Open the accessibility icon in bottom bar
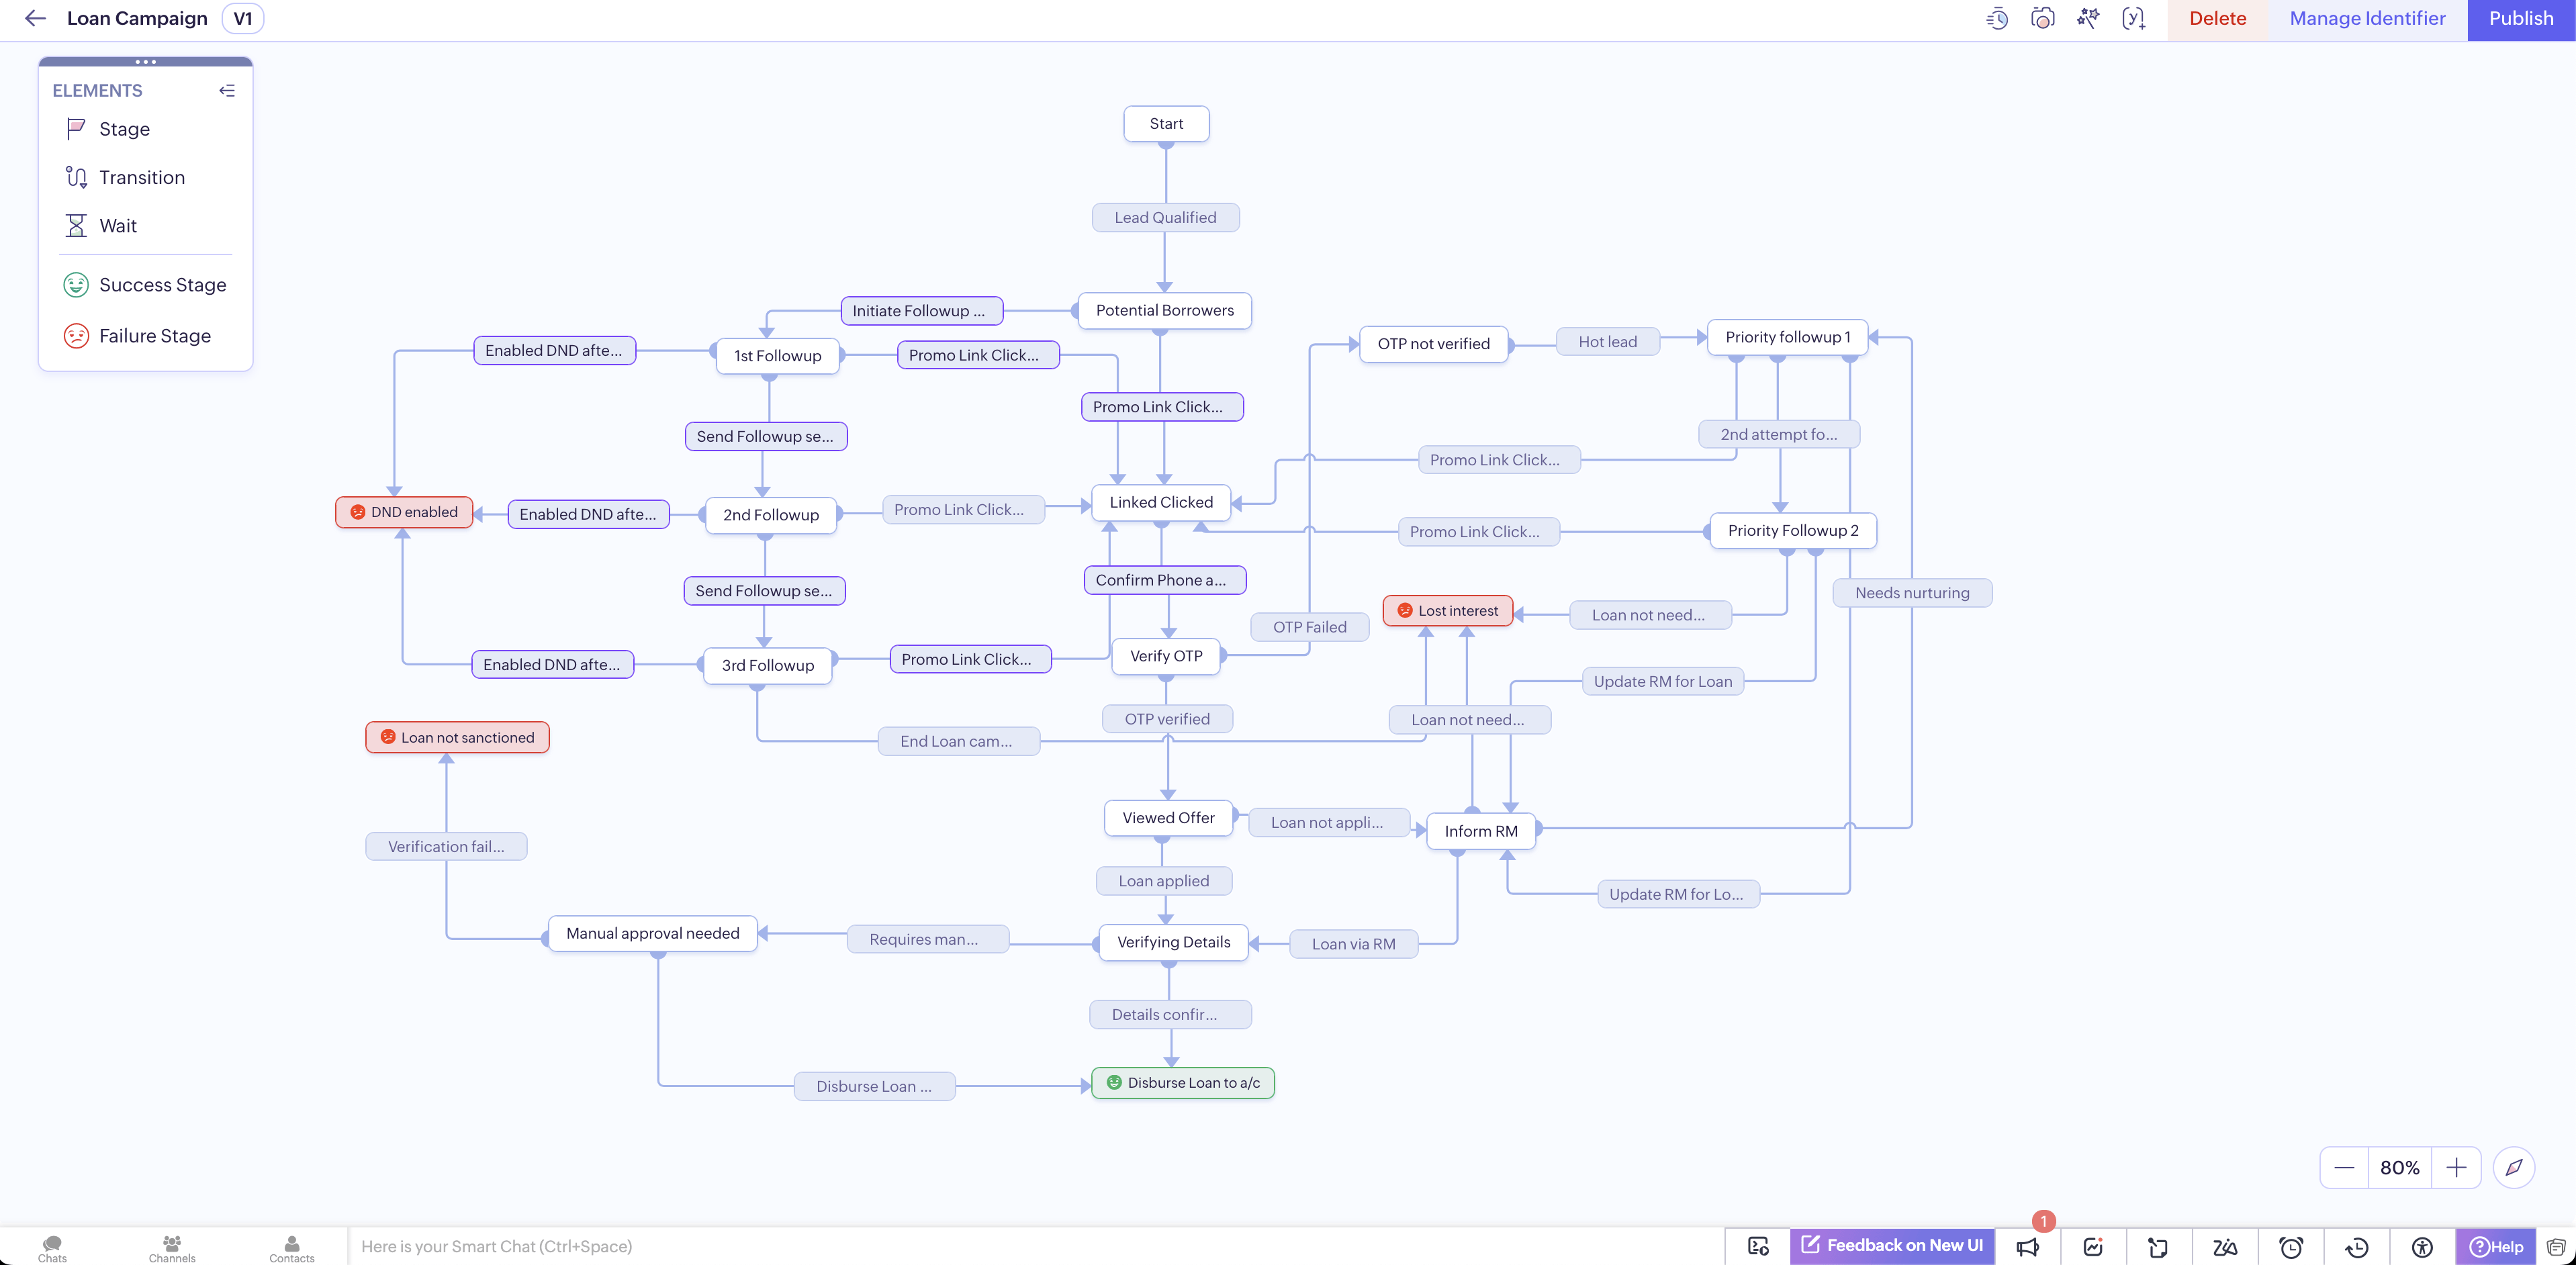This screenshot has height=1265, width=2576. click(x=2422, y=1247)
